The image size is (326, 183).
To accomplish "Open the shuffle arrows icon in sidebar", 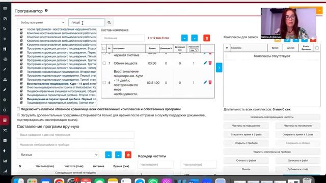I will point(5,130).
